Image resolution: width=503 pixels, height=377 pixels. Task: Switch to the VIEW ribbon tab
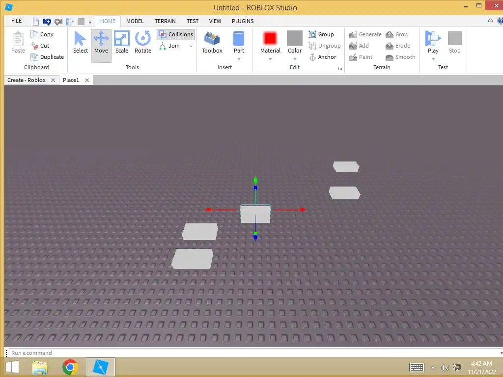tap(215, 21)
